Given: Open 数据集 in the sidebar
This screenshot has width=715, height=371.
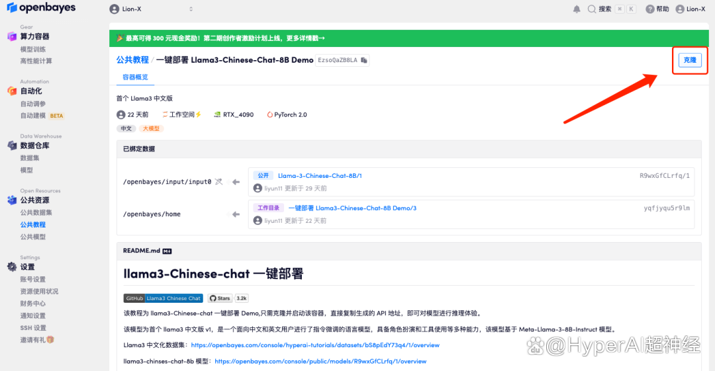Looking at the screenshot, I should [30, 158].
